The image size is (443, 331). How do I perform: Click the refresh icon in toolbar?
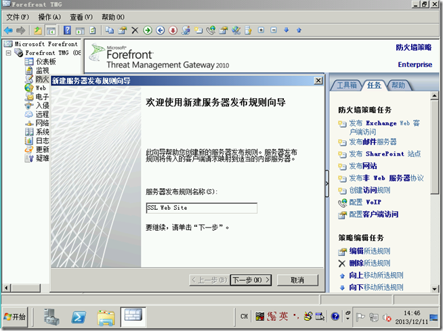click(x=93, y=30)
